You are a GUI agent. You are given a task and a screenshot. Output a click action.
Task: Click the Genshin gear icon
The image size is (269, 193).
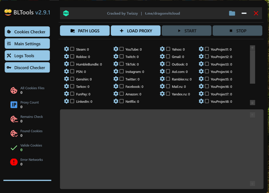tap(67, 79)
